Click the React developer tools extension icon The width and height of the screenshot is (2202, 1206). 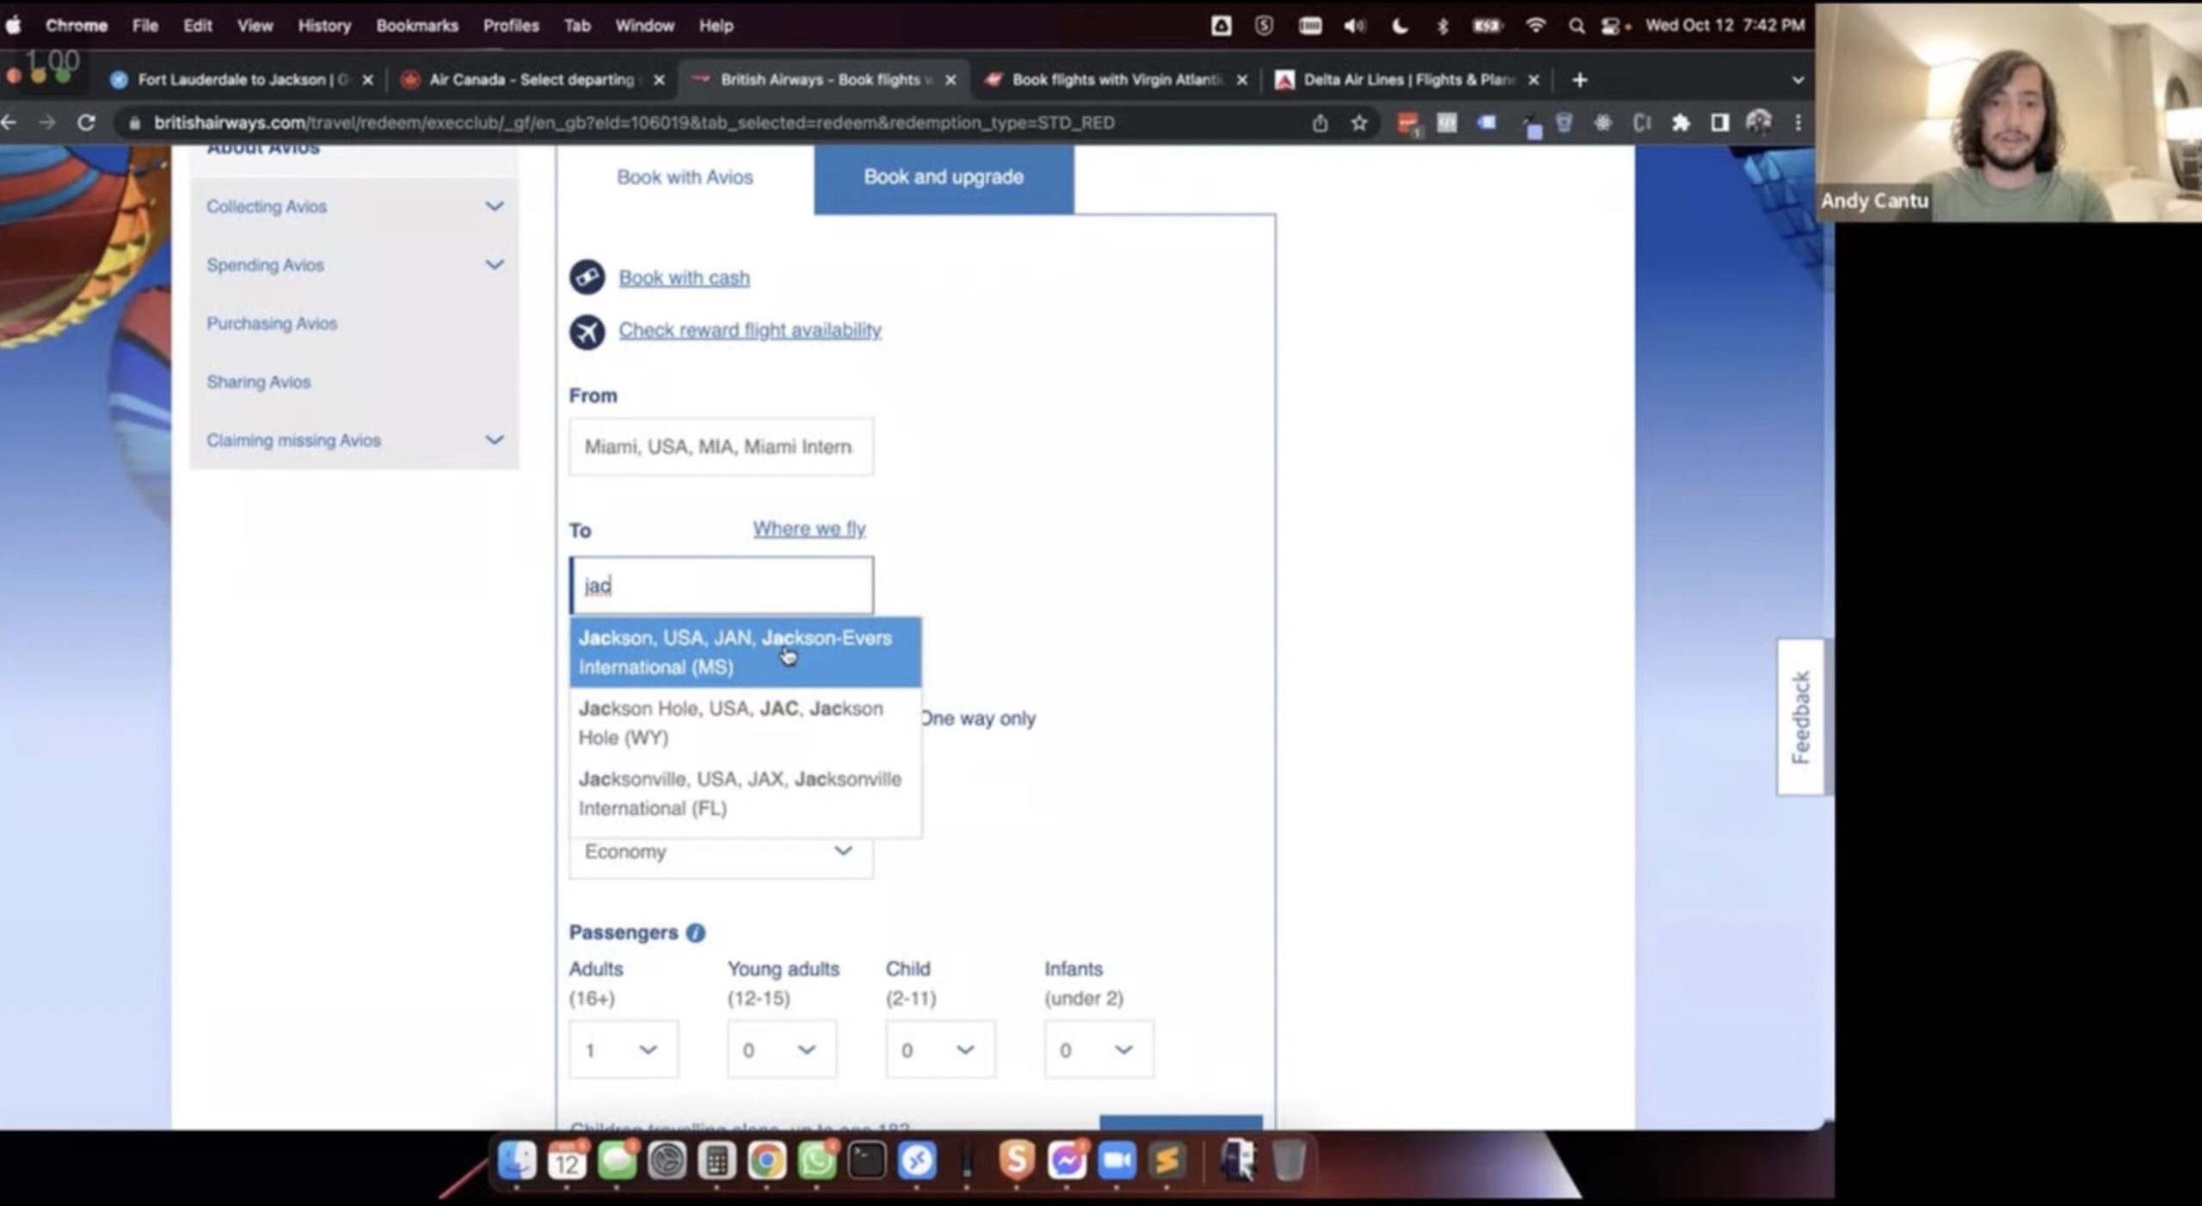click(x=1602, y=123)
